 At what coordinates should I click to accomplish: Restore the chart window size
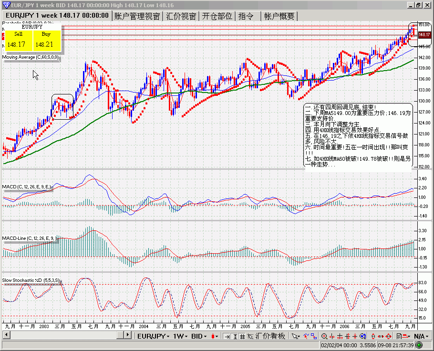pos(419,5)
